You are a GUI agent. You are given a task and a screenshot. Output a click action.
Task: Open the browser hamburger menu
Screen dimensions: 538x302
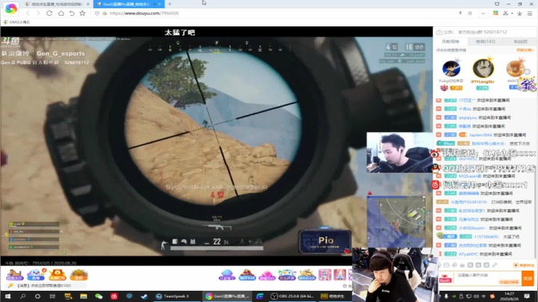pyautogui.click(x=530, y=13)
